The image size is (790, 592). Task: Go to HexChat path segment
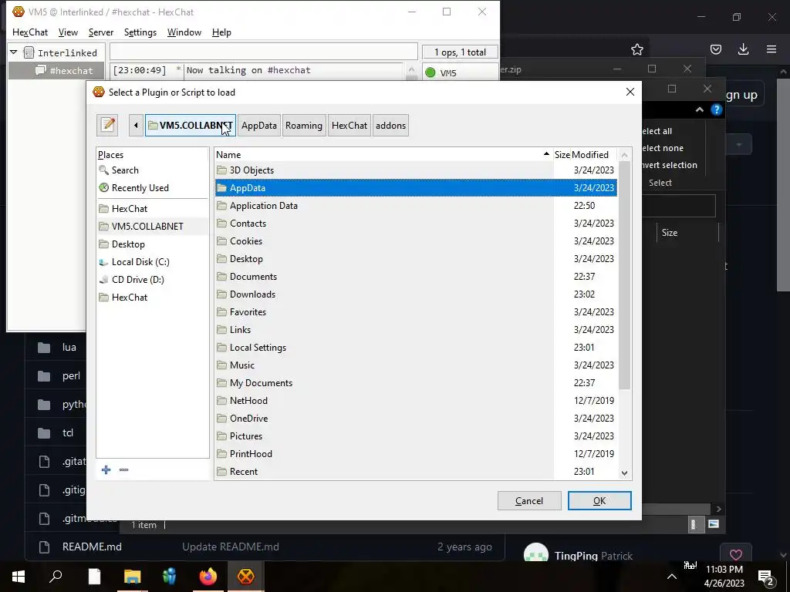[x=349, y=126]
